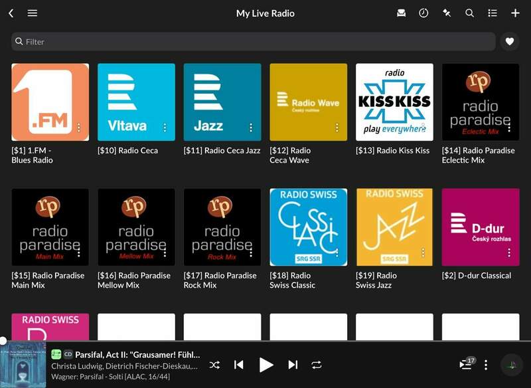Open options for Radio Swiss Jazz

pos(423,252)
